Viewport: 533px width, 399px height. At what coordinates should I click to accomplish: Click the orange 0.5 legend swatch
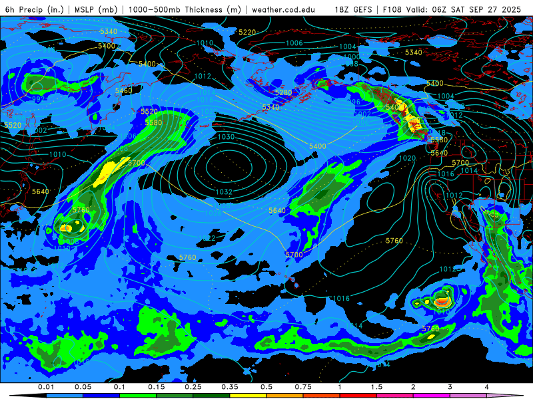point(285,396)
